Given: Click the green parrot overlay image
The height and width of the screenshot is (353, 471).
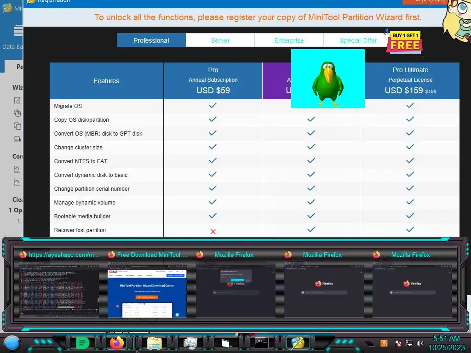Looking at the screenshot, I should pos(327,79).
